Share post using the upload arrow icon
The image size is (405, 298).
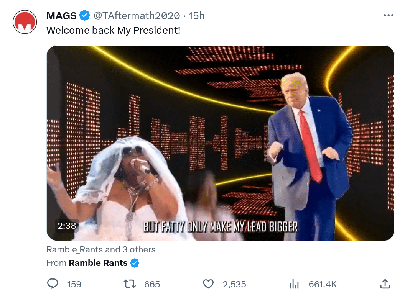pyautogui.click(x=385, y=283)
